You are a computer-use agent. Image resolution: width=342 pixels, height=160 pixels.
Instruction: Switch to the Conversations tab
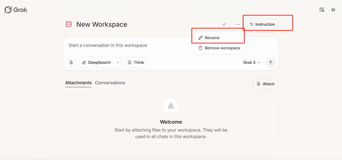(x=110, y=83)
